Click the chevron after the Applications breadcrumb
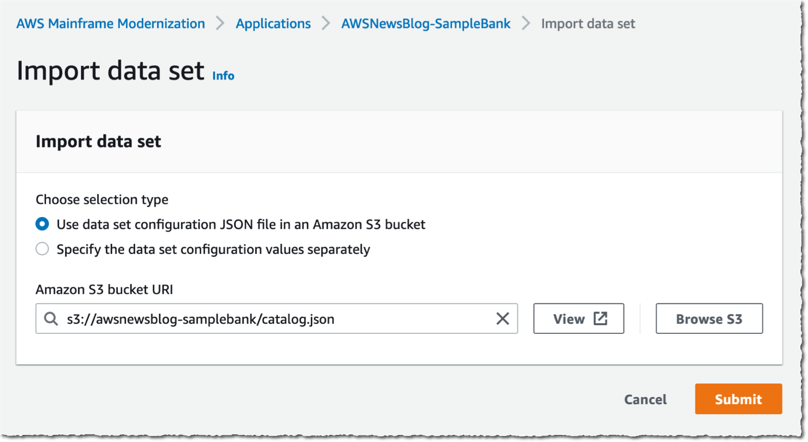Viewport: 808px width, 442px height. [326, 23]
